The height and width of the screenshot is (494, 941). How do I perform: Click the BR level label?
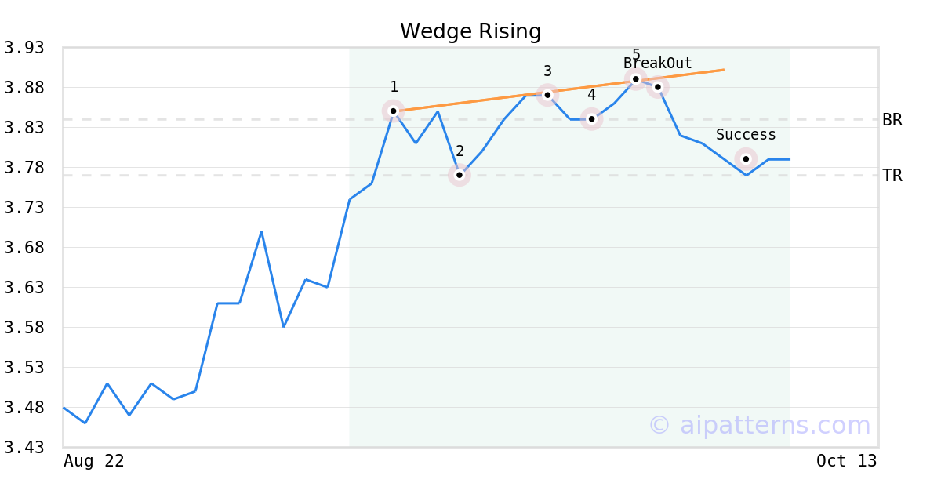pyautogui.click(x=892, y=120)
